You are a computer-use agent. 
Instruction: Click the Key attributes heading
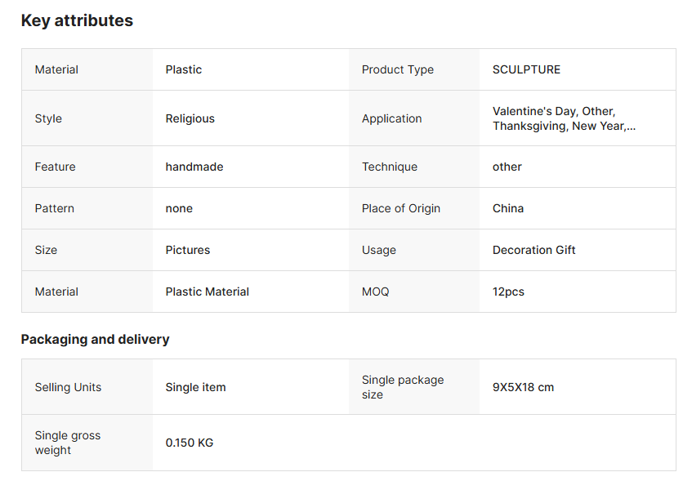(77, 21)
